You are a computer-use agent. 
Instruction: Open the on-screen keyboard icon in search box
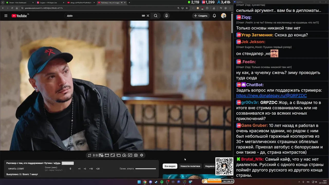143,16
